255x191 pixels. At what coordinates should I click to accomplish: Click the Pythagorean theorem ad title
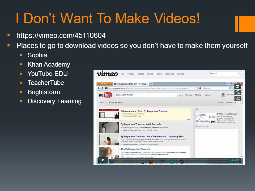click(227, 114)
